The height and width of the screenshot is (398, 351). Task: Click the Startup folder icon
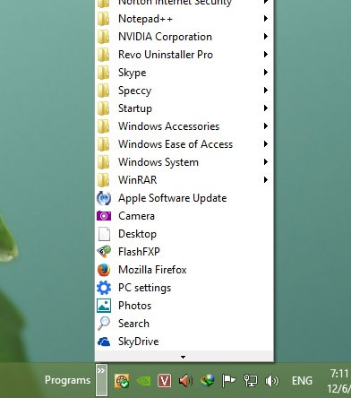(103, 108)
